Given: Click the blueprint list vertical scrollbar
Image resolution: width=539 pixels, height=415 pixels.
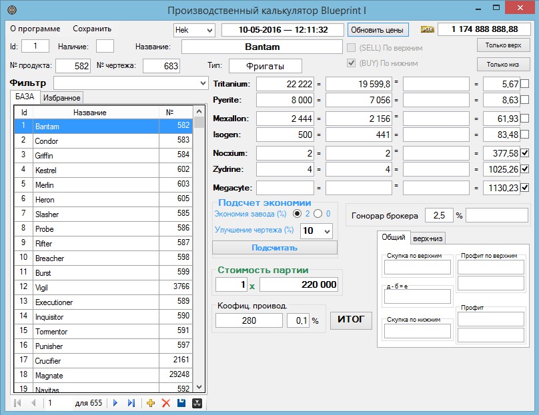Looking at the screenshot, I should [199, 253].
